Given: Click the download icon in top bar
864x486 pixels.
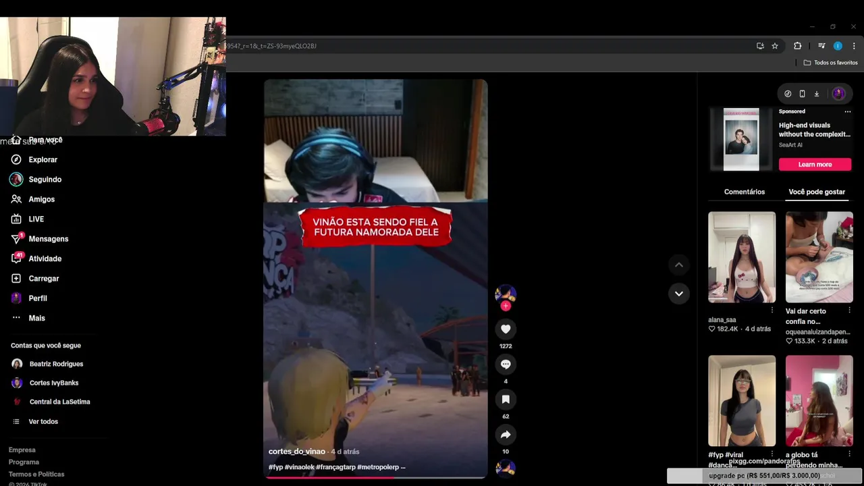Looking at the screenshot, I should click(x=816, y=94).
